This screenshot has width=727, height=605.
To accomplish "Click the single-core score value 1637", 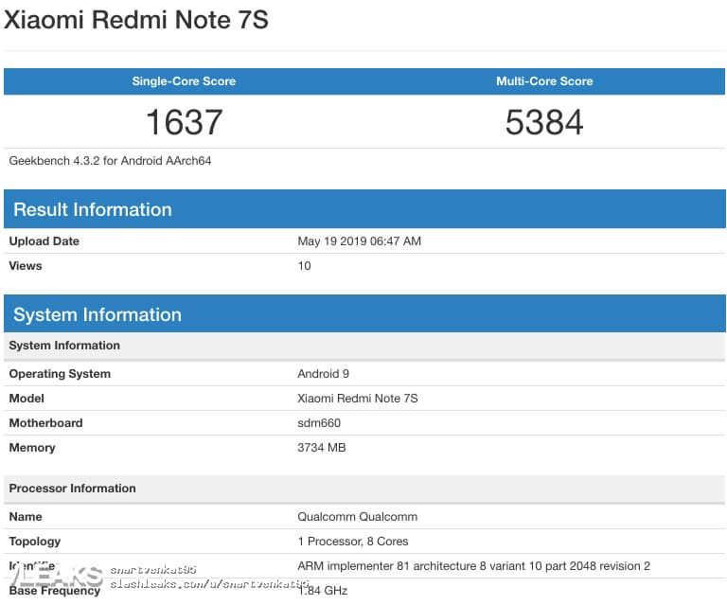I will point(184,122).
